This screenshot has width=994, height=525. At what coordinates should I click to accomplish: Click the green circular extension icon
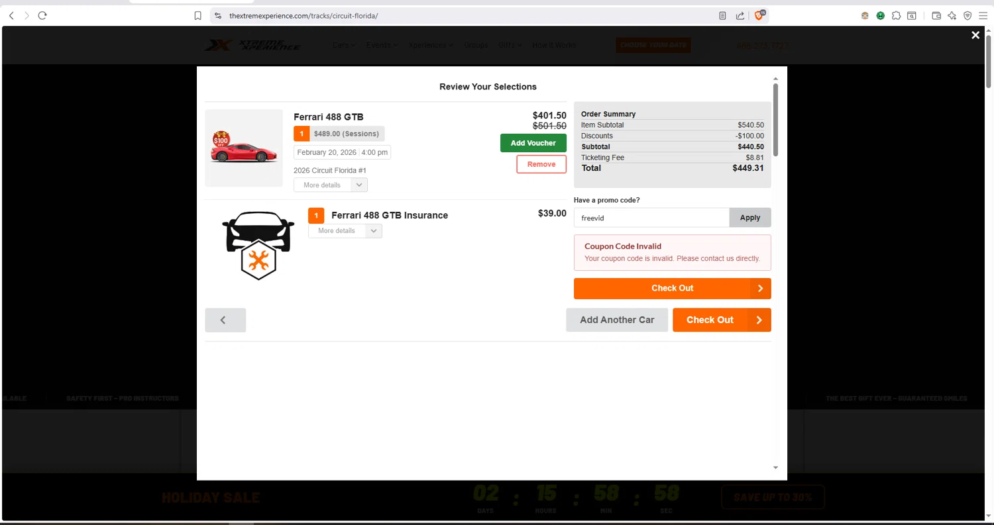[x=880, y=15]
